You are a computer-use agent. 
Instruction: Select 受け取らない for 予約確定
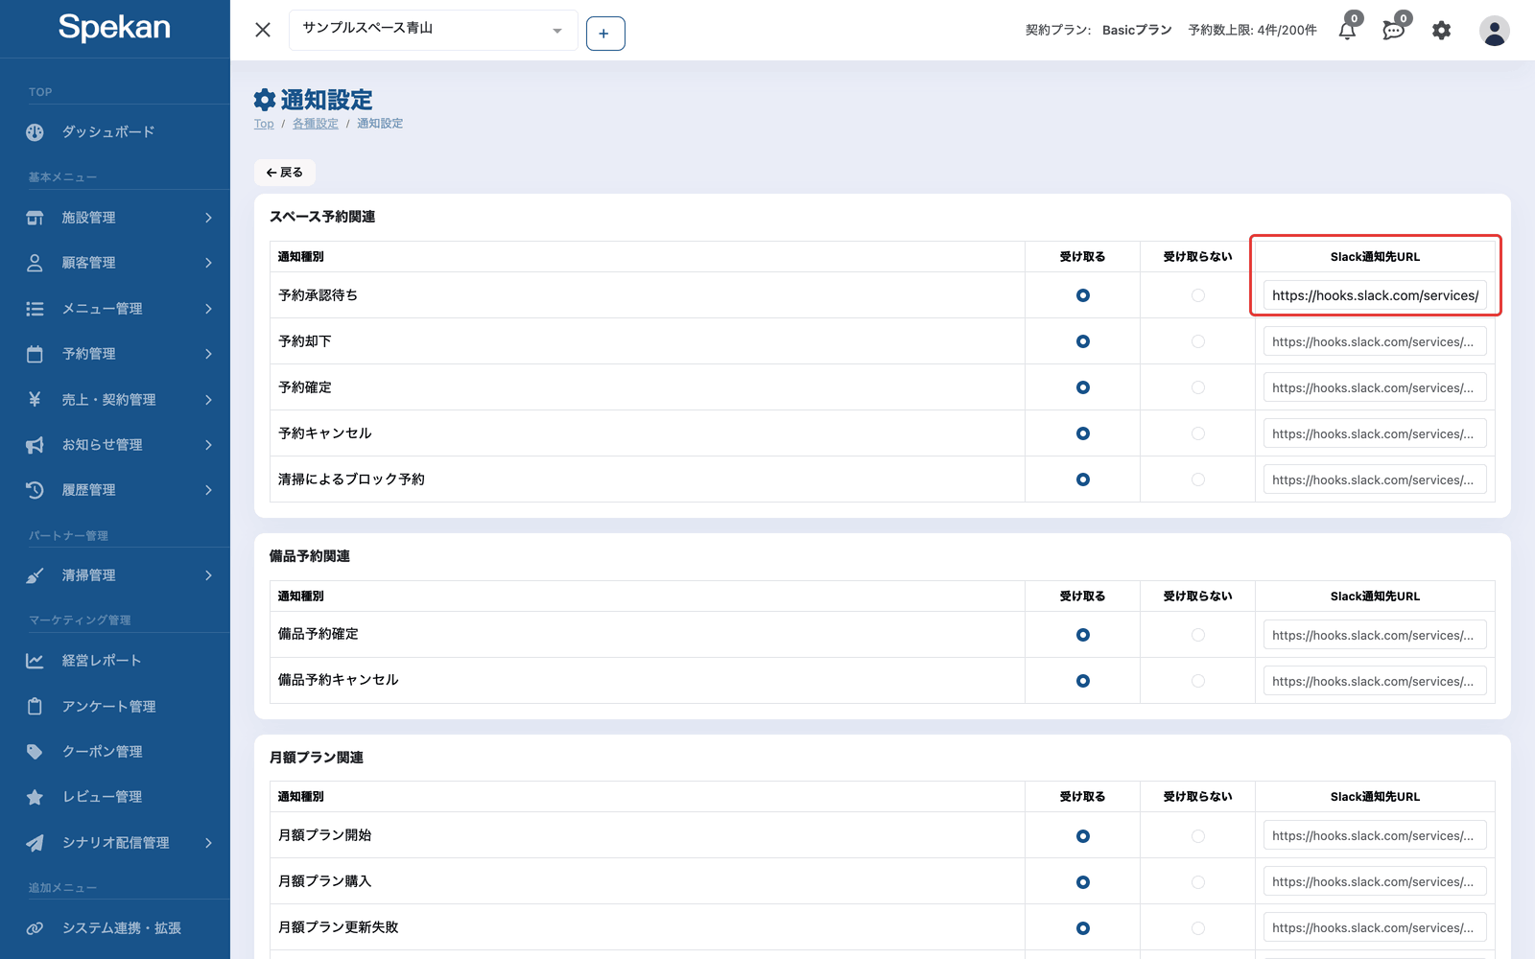(1197, 387)
